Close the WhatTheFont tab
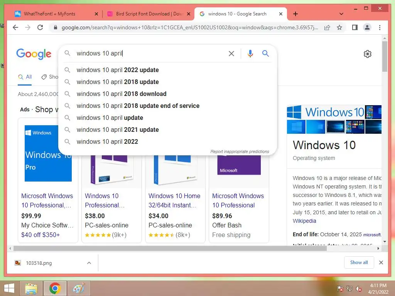Image resolution: width=395 pixels, height=296 pixels. [x=96, y=14]
